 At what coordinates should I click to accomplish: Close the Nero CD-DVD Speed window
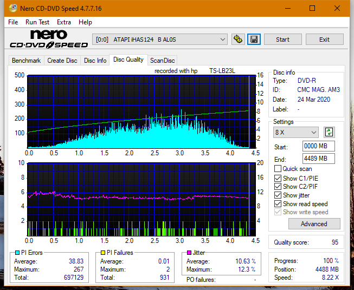(337, 8)
